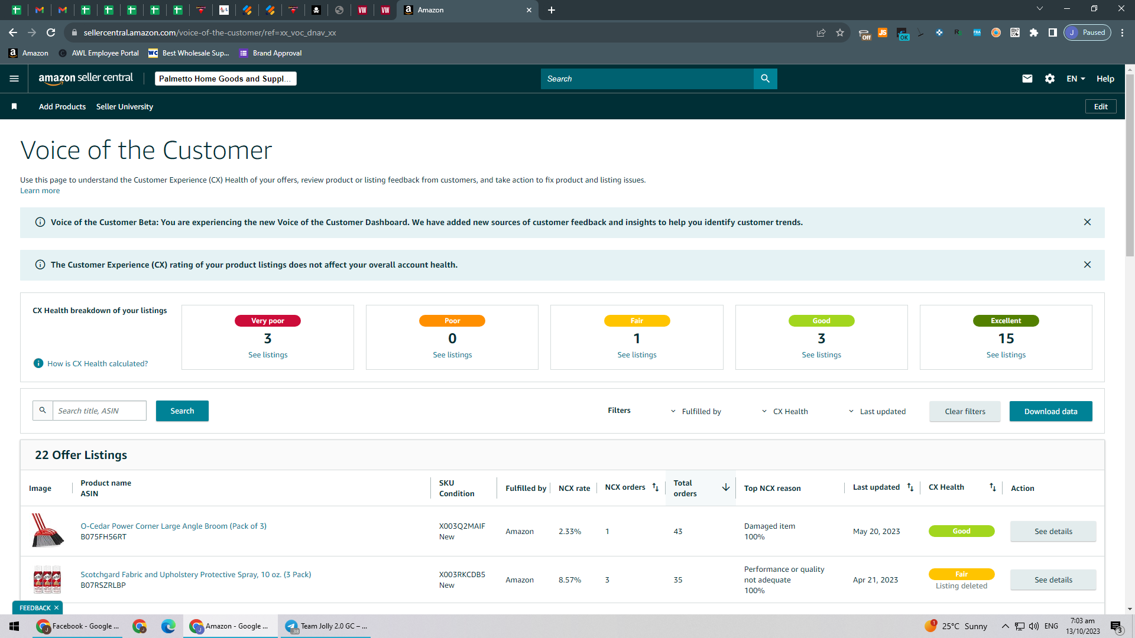Image resolution: width=1135 pixels, height=638 pixels.
Task: Open the Windows notification center
Action: point(1117,626)
